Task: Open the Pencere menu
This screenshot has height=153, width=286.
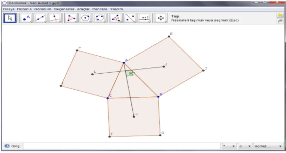Action: [100, 9]
